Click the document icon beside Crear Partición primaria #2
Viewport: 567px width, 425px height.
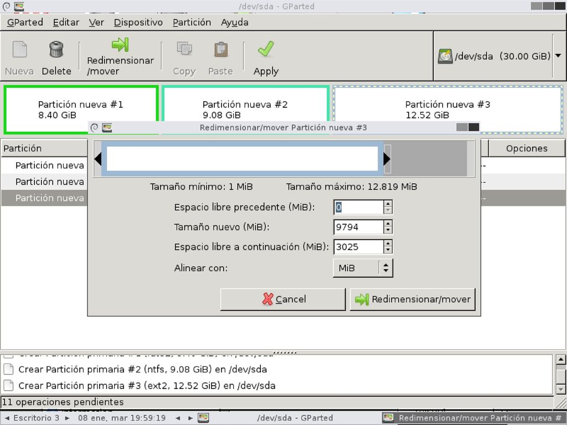(x=8, y=369)
